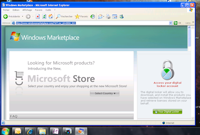The width and height of the screenshot is (200, 135).
Task: Click the padlock digital locker image
Action: pyautogui.click(x=167, y=70)
